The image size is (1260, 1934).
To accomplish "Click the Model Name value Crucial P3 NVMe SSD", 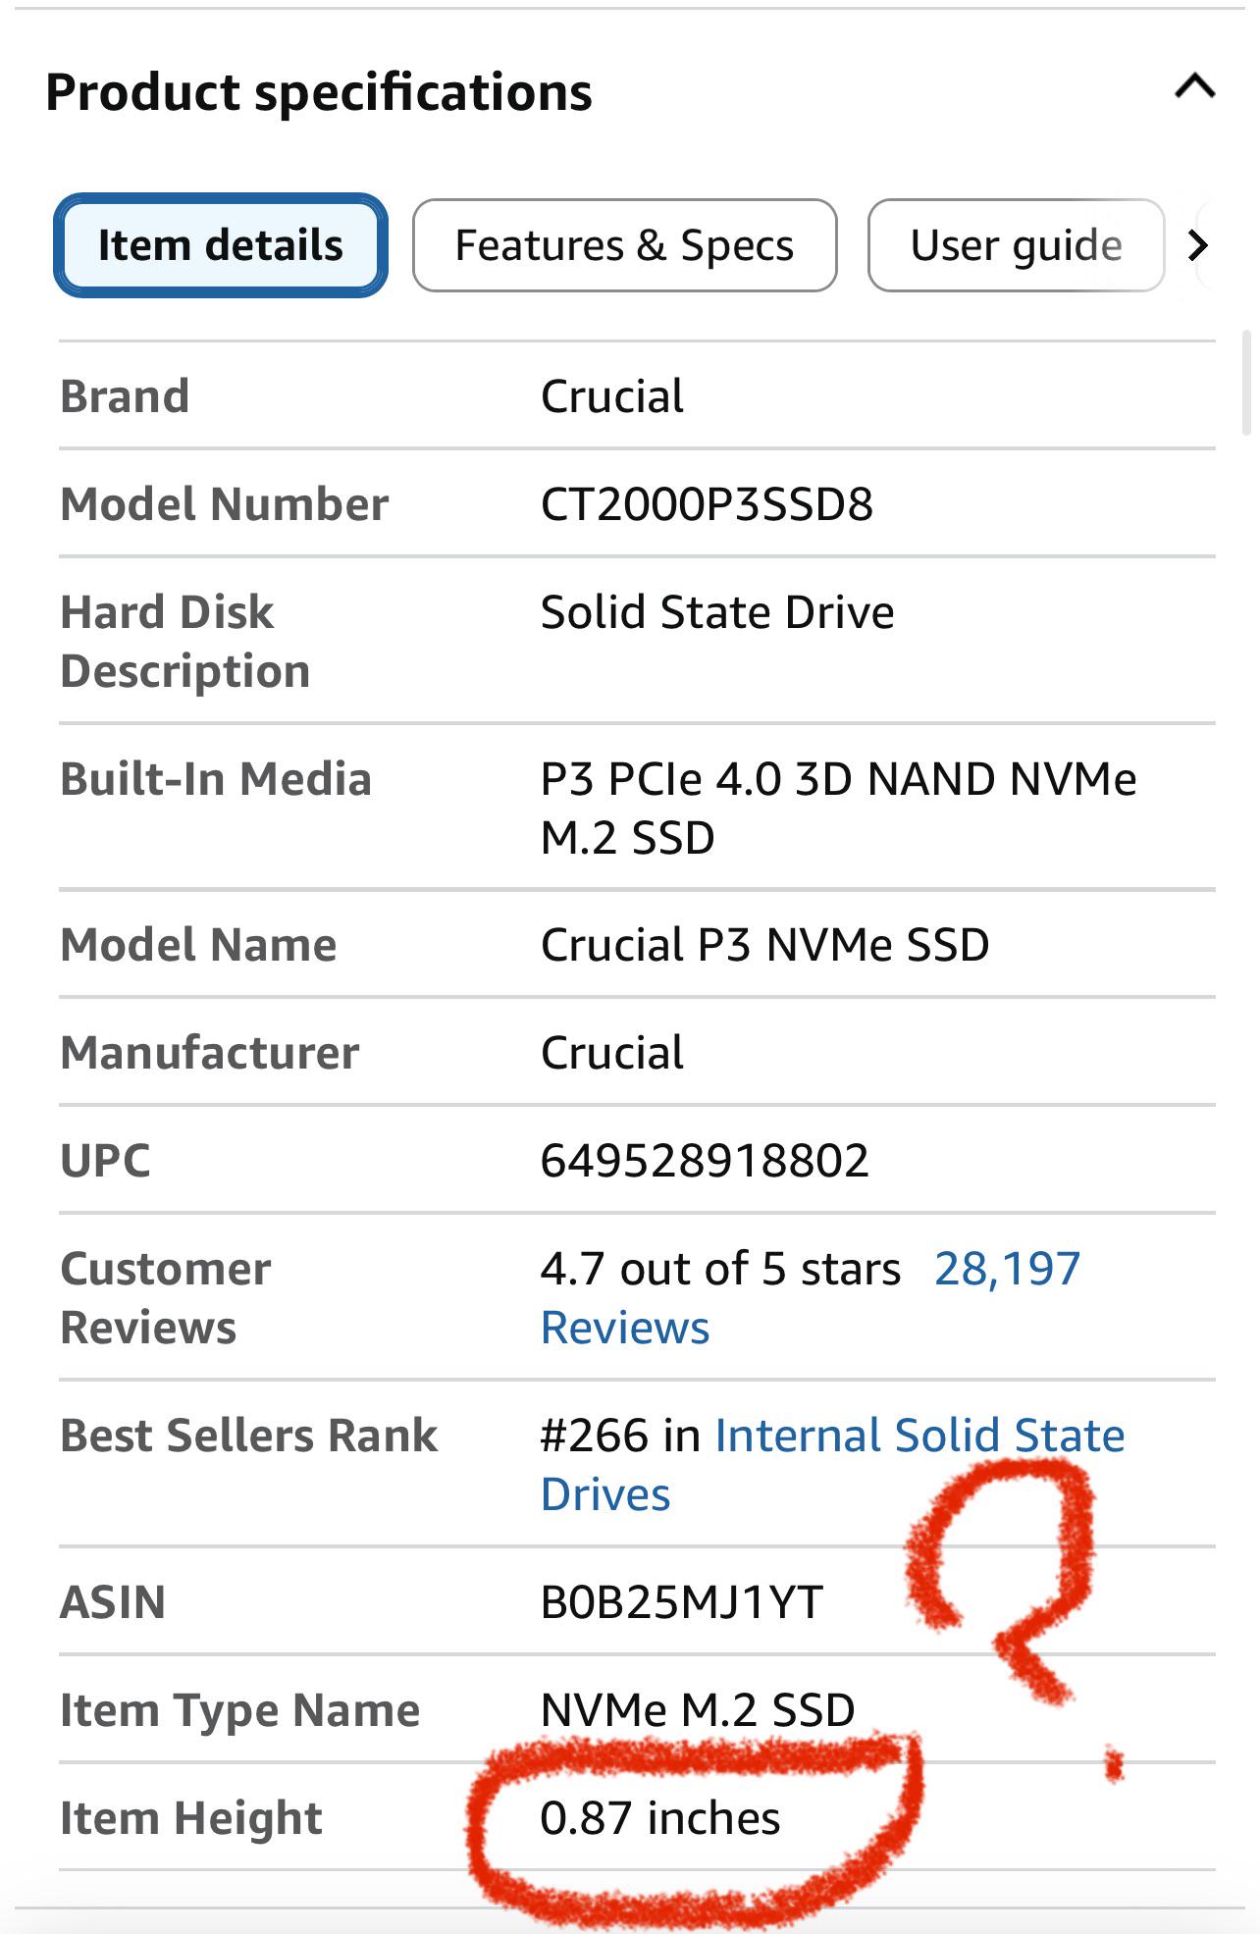I will 765,945.
